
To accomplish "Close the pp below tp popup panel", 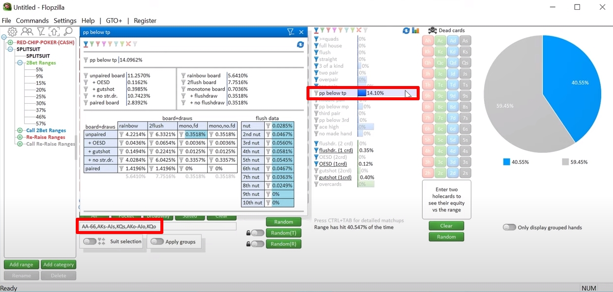I will (302, 32).
